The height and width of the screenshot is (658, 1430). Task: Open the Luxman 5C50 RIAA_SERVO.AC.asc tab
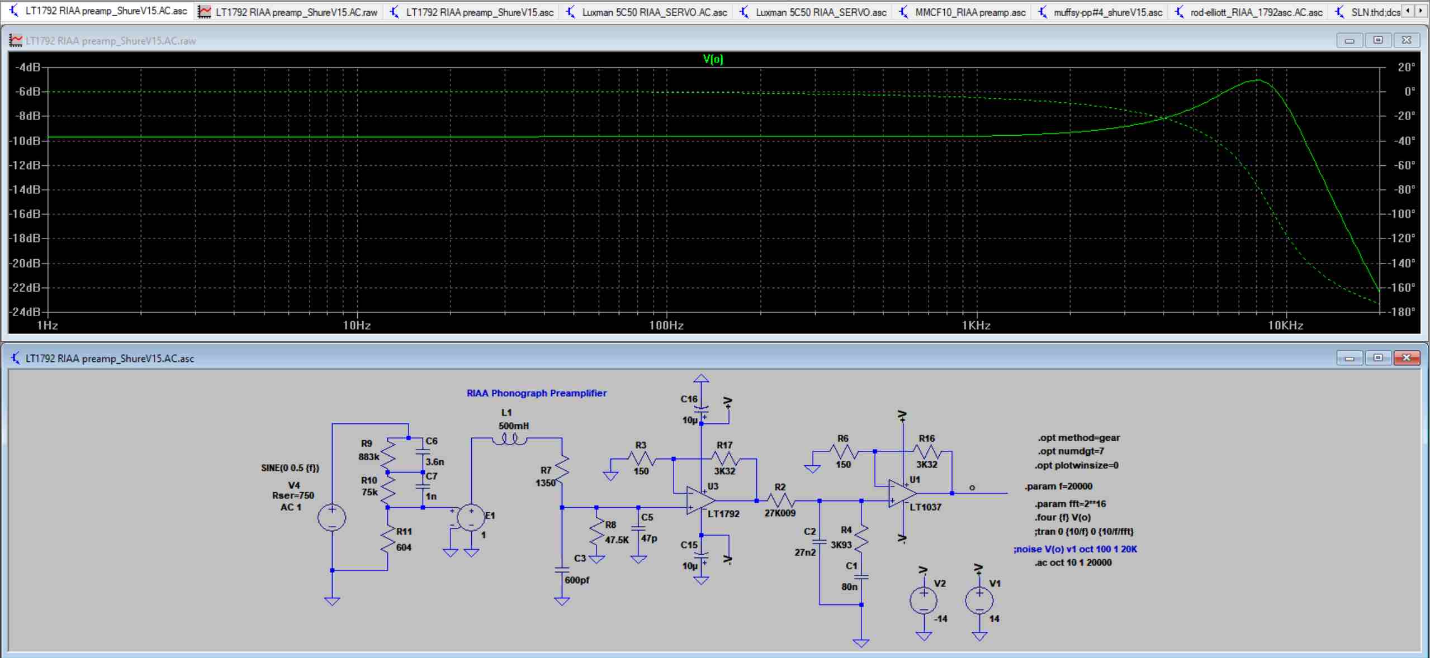pyautogui.click(x=646, y=12)
